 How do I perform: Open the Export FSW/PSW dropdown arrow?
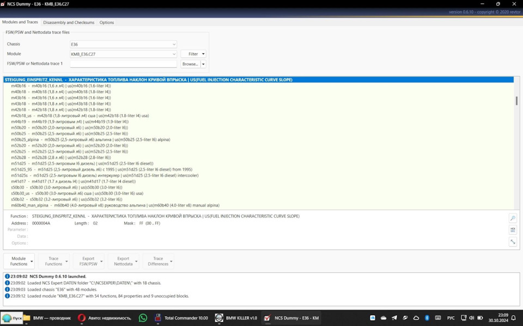tap(101, 261)
